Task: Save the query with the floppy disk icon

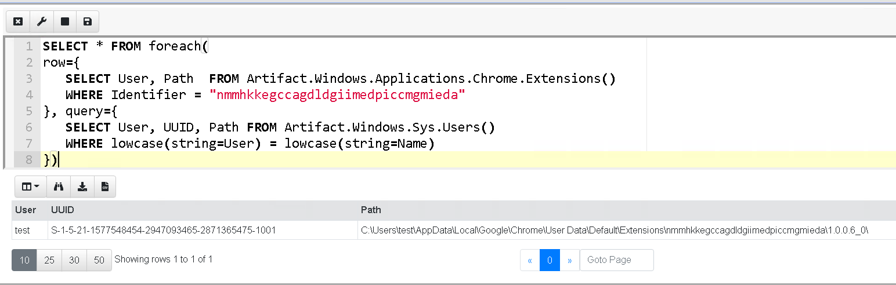Action: click(x=88, y=21)
